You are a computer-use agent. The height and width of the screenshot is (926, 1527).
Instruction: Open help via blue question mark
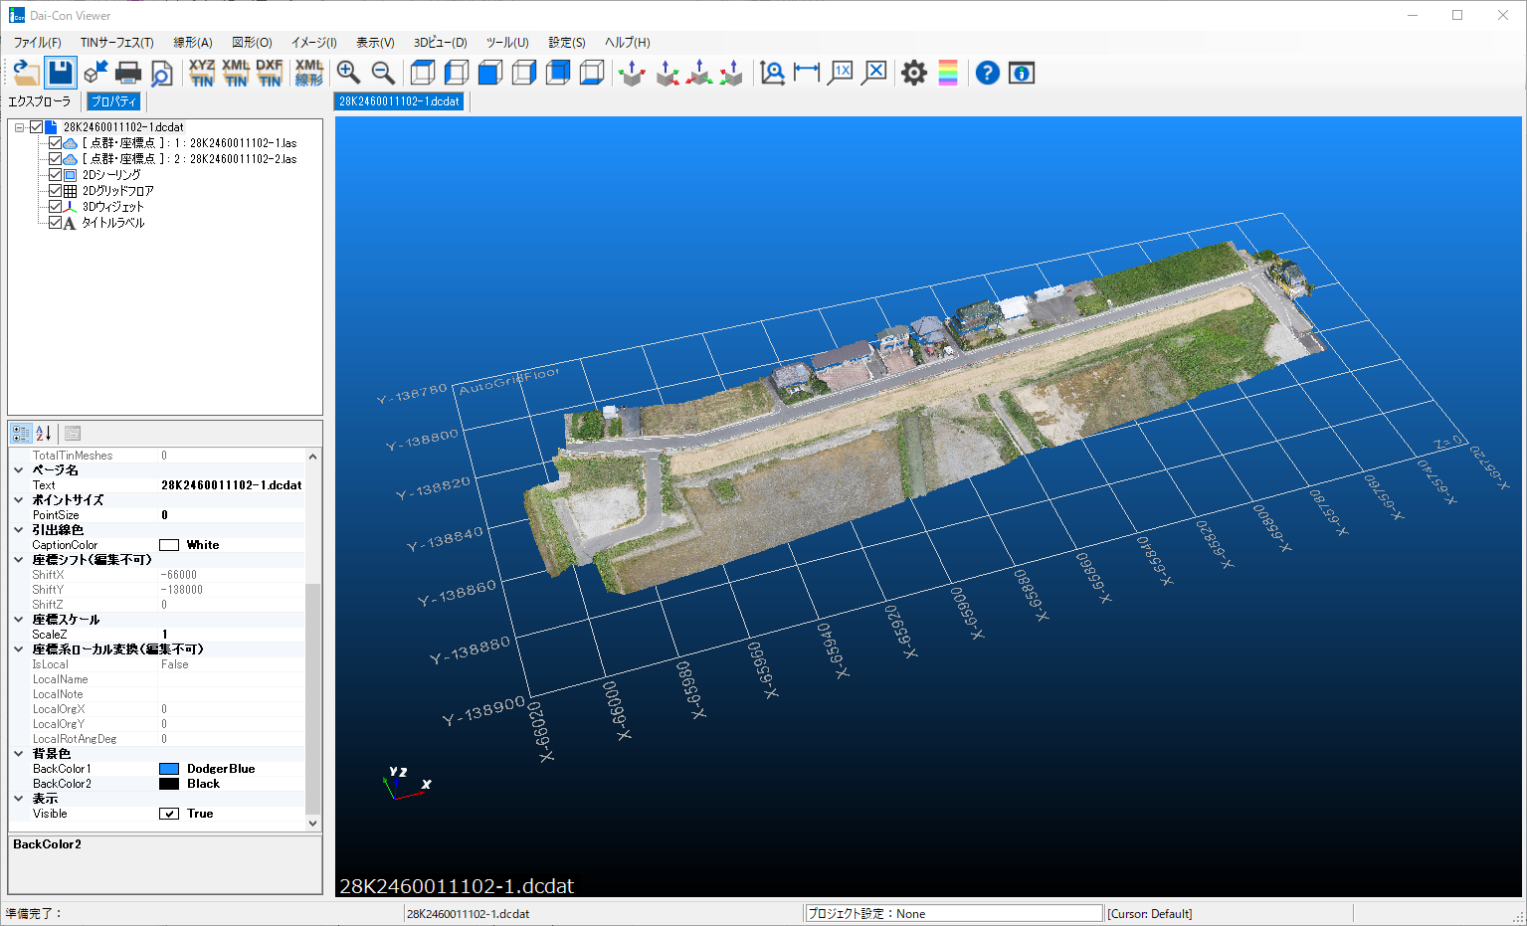click(987, 73)
